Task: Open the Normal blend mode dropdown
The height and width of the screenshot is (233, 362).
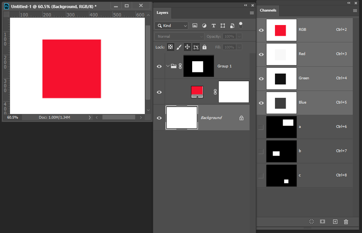Action: 179,37
